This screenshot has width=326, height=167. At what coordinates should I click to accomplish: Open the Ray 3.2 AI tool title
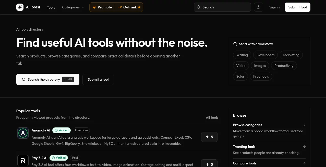click(40, 158)
